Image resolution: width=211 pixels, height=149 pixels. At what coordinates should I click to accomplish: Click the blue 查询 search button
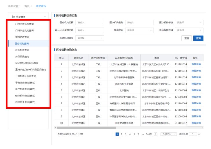198,38
